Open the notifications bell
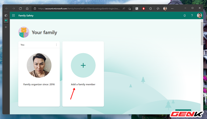Screen dimensions: 207x119 coord(185,15)
